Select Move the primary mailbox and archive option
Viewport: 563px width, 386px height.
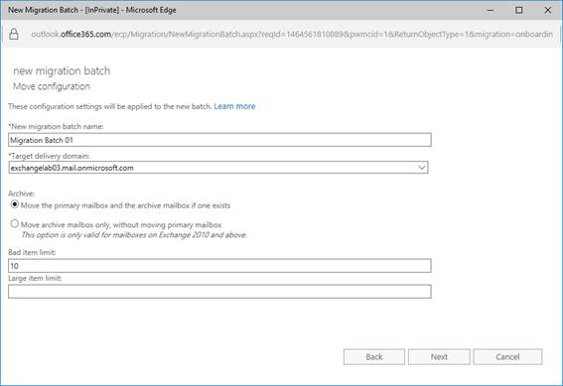point(14,204)
